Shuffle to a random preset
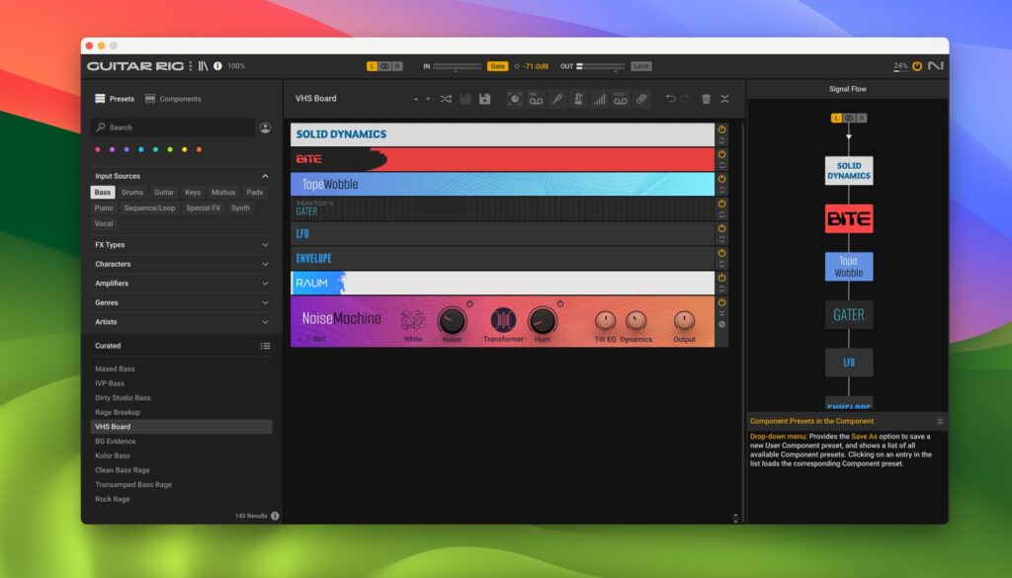The image size is (1012, 578). tap(448, 99)
